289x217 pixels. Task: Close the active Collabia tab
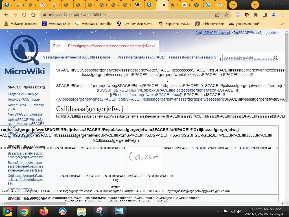coord(164,5)
